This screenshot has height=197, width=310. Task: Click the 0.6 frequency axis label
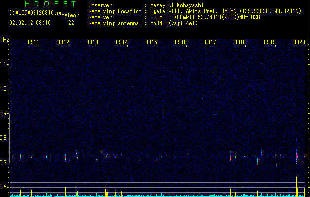click(4, 187)
